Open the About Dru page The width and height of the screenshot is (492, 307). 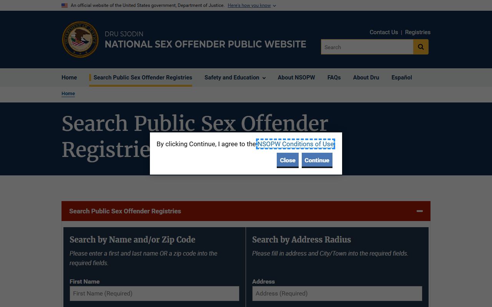[366, 78]
